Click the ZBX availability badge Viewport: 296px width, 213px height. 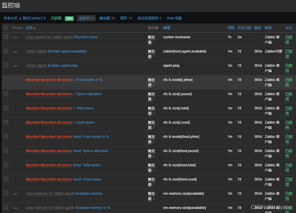(69, 18)
